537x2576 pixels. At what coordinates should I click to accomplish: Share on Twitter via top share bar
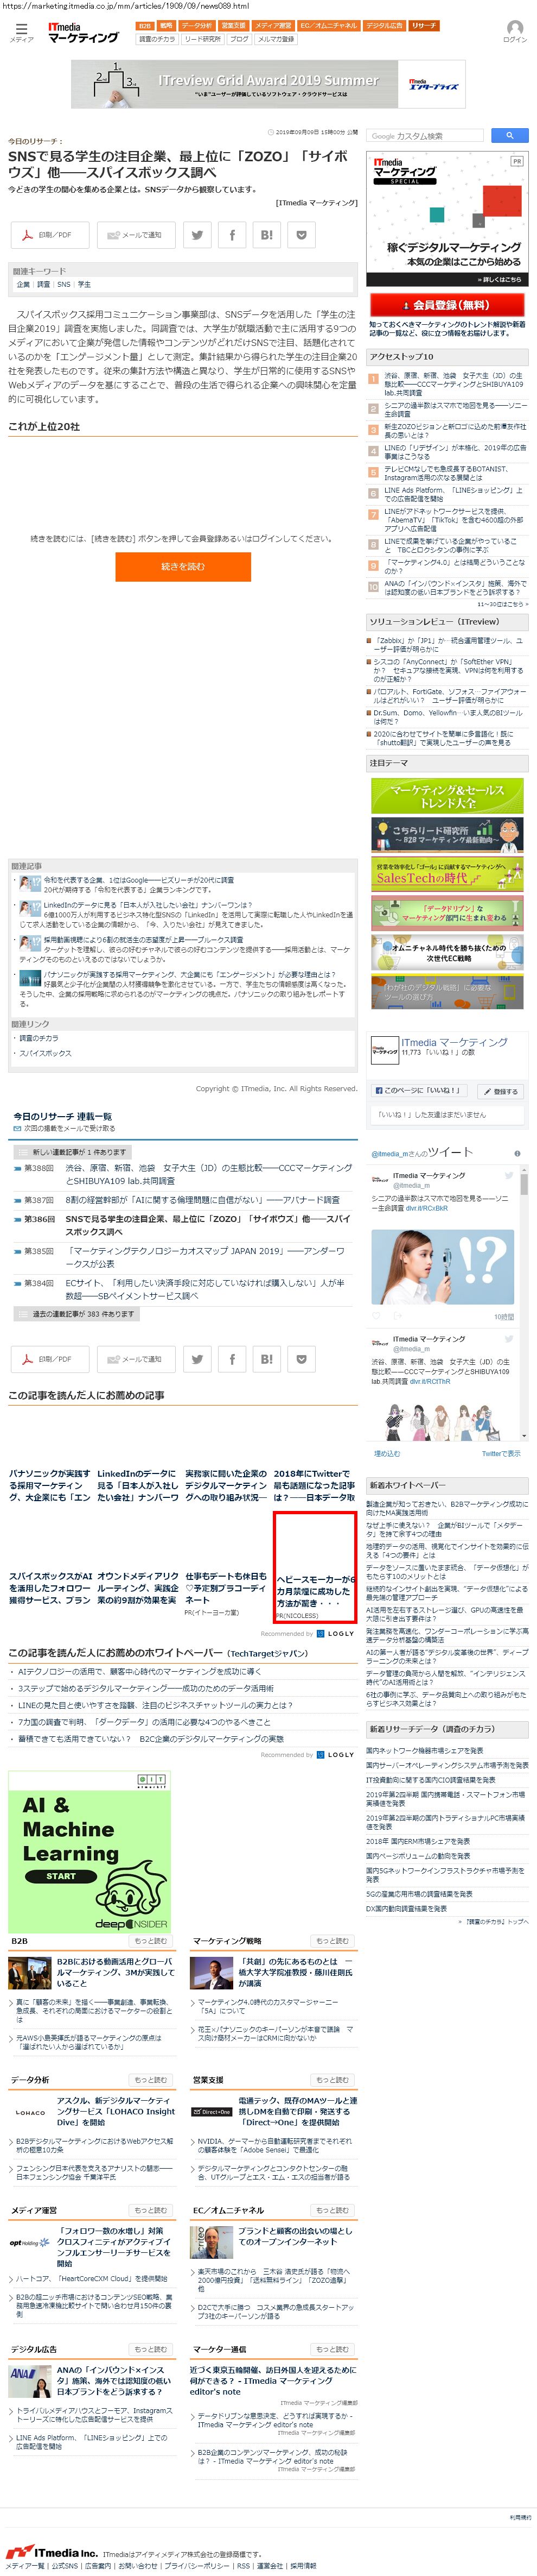click(x=197, y=235)
